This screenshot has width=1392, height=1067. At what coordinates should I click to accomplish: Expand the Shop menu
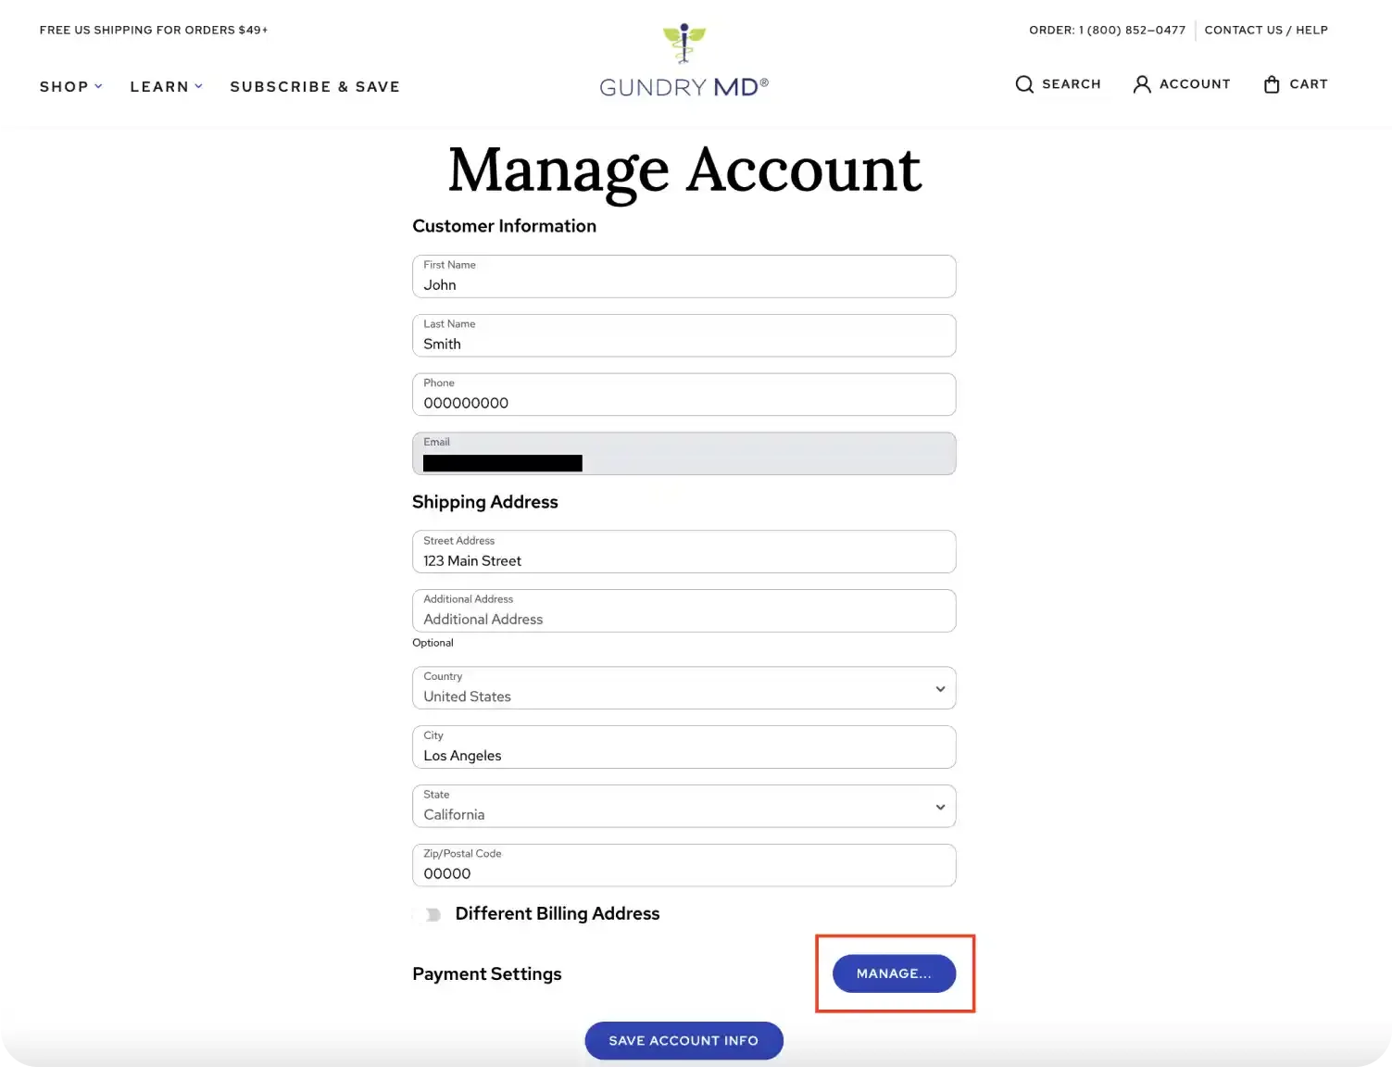(x=70, y=86)
